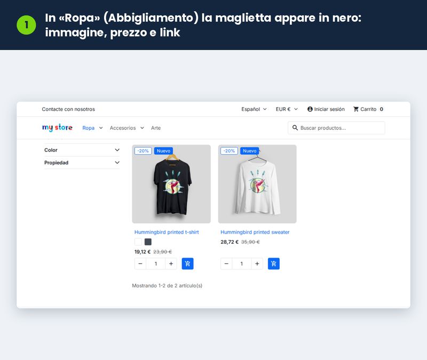Click the -20% badge on t-shirt
Image resolution: width=427 pixels, height=360 pixels.
[143, 151]
